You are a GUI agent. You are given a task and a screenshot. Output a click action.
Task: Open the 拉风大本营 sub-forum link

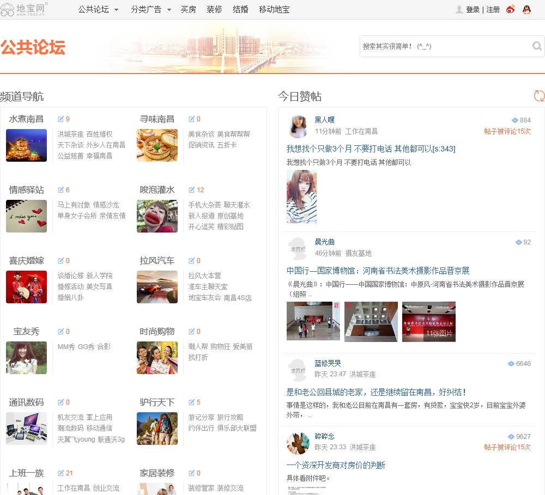click(204, 276)
